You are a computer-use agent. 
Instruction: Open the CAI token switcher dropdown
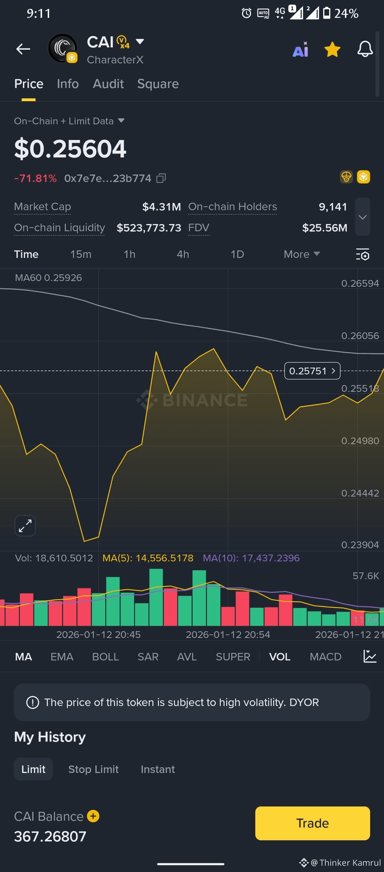tap(140, 41)
